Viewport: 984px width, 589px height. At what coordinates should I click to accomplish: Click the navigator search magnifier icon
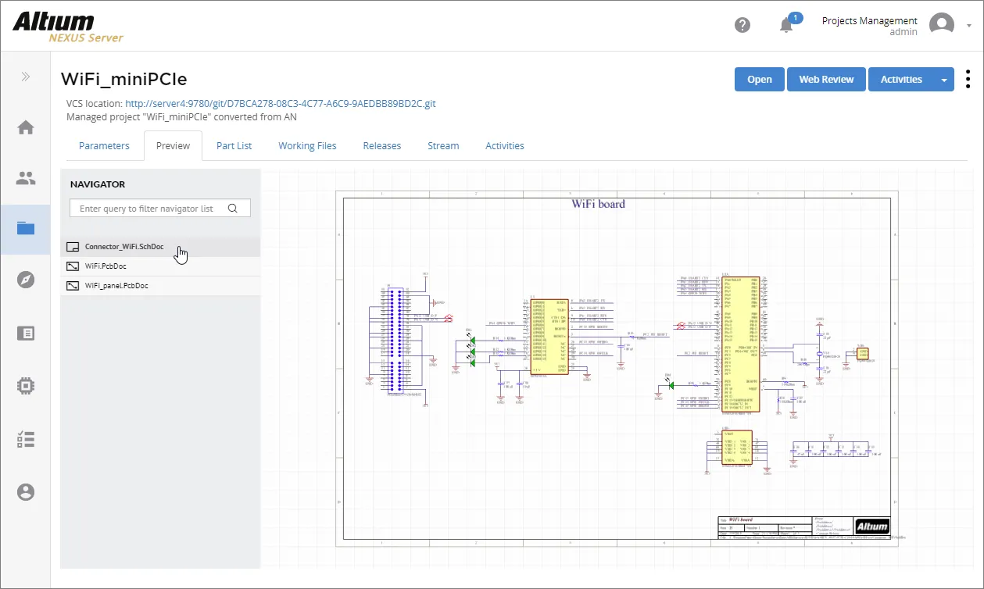[x=232, y=209]
